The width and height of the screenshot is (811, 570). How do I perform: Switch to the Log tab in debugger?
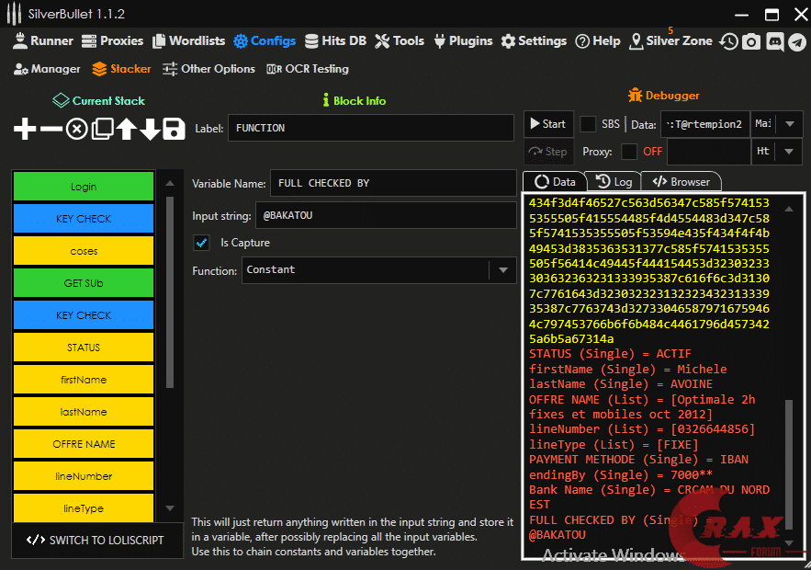click(614, 182)
